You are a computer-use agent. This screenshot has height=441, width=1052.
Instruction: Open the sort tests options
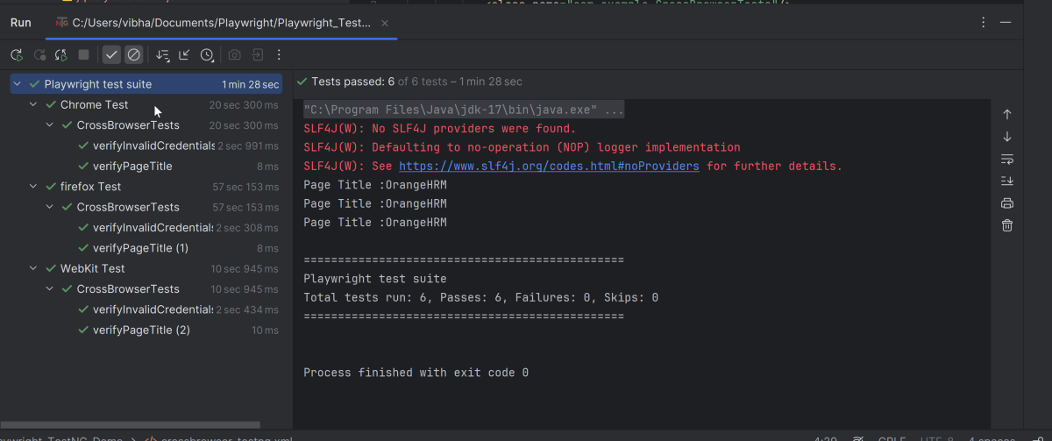[x=162, y=55]
